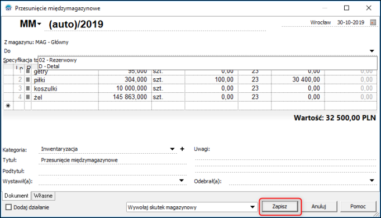381x218 pixels.
Task: Click the grey square marker in the koszulki row
Action: 28,88
